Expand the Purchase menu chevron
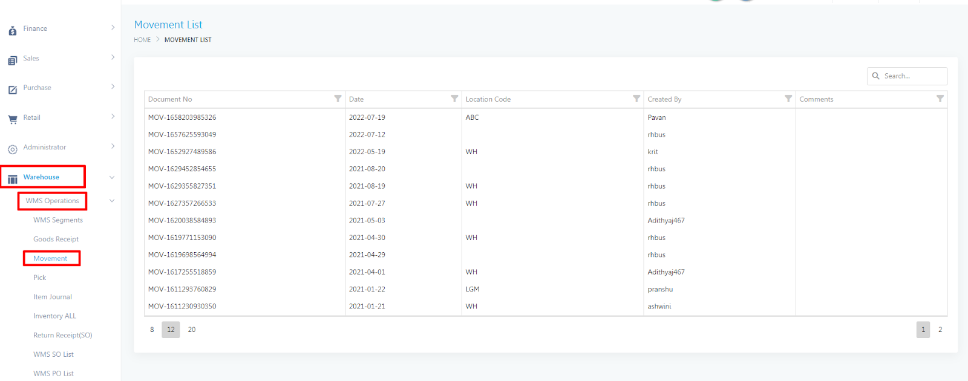 click(x=113, y=87)
